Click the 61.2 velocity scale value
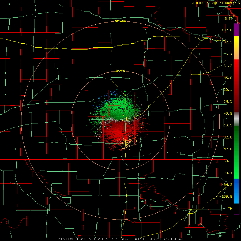Image resolution: width=241 pixels, height=241 pixels. (228, 66)
